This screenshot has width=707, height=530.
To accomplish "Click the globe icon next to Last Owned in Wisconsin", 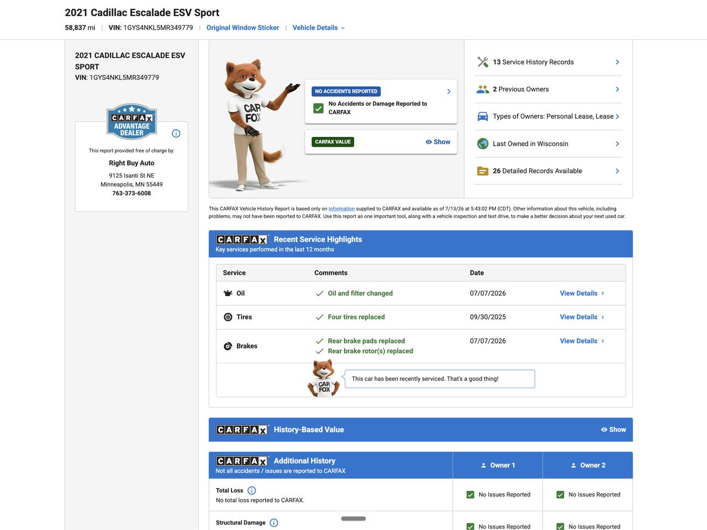I will coord(483,144).
